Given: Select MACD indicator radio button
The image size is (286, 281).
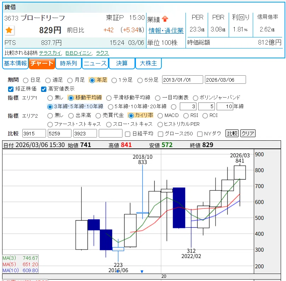Looking at the screenshot, I should 160,116.
